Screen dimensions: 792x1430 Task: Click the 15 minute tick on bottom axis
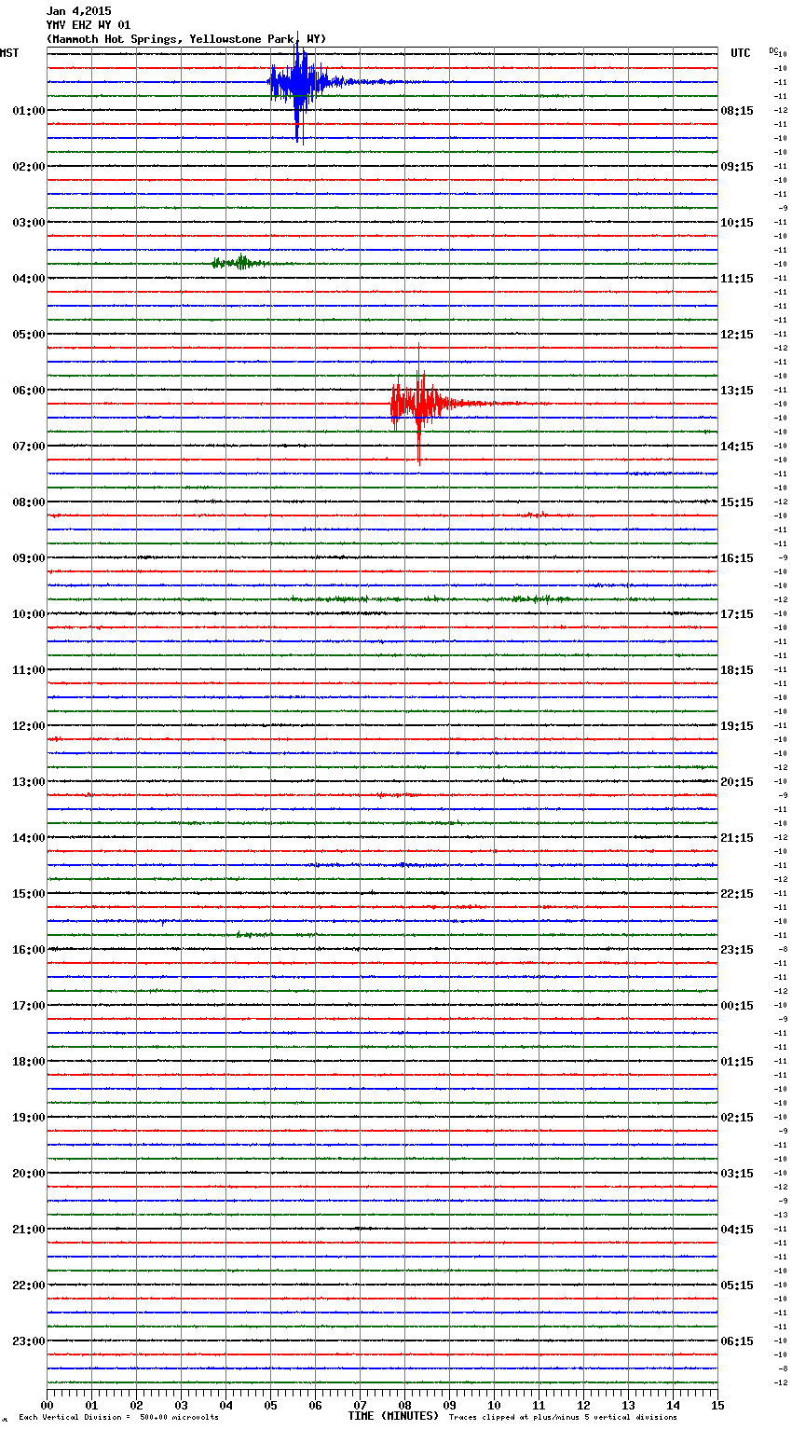point(717,1405)
